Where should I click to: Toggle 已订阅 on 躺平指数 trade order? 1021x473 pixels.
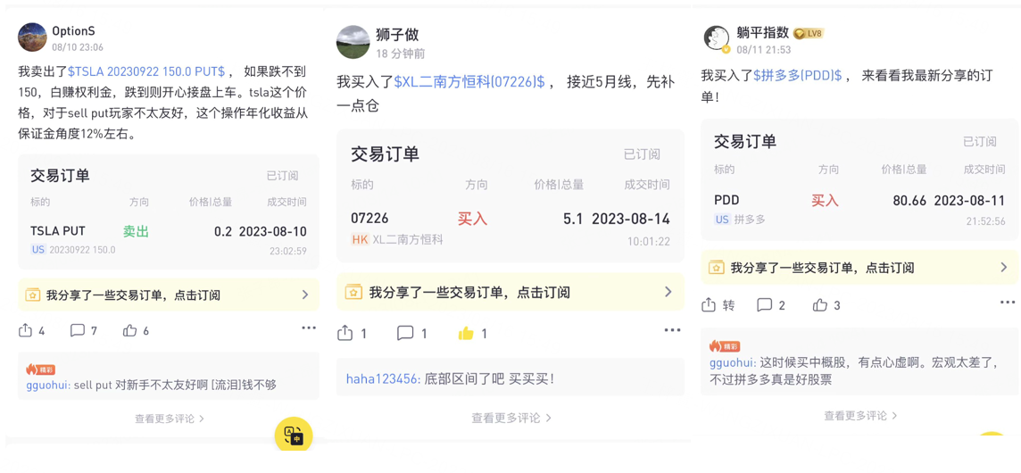coord(980,141)
